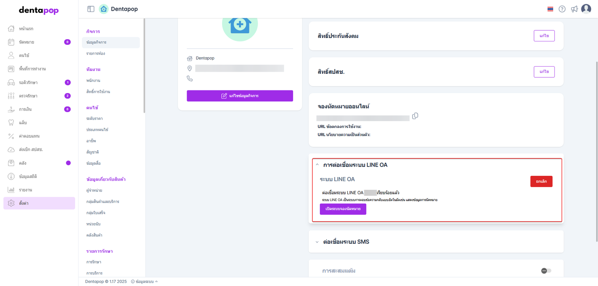
Task: Click the นัดหมาย badge showing 0
Action: click(x=67, y=42)
